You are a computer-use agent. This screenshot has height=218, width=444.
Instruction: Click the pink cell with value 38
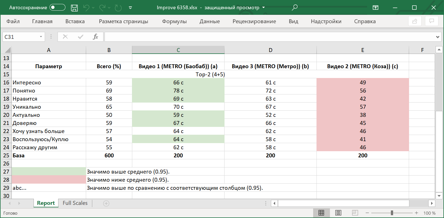click(x=363, y=115)
